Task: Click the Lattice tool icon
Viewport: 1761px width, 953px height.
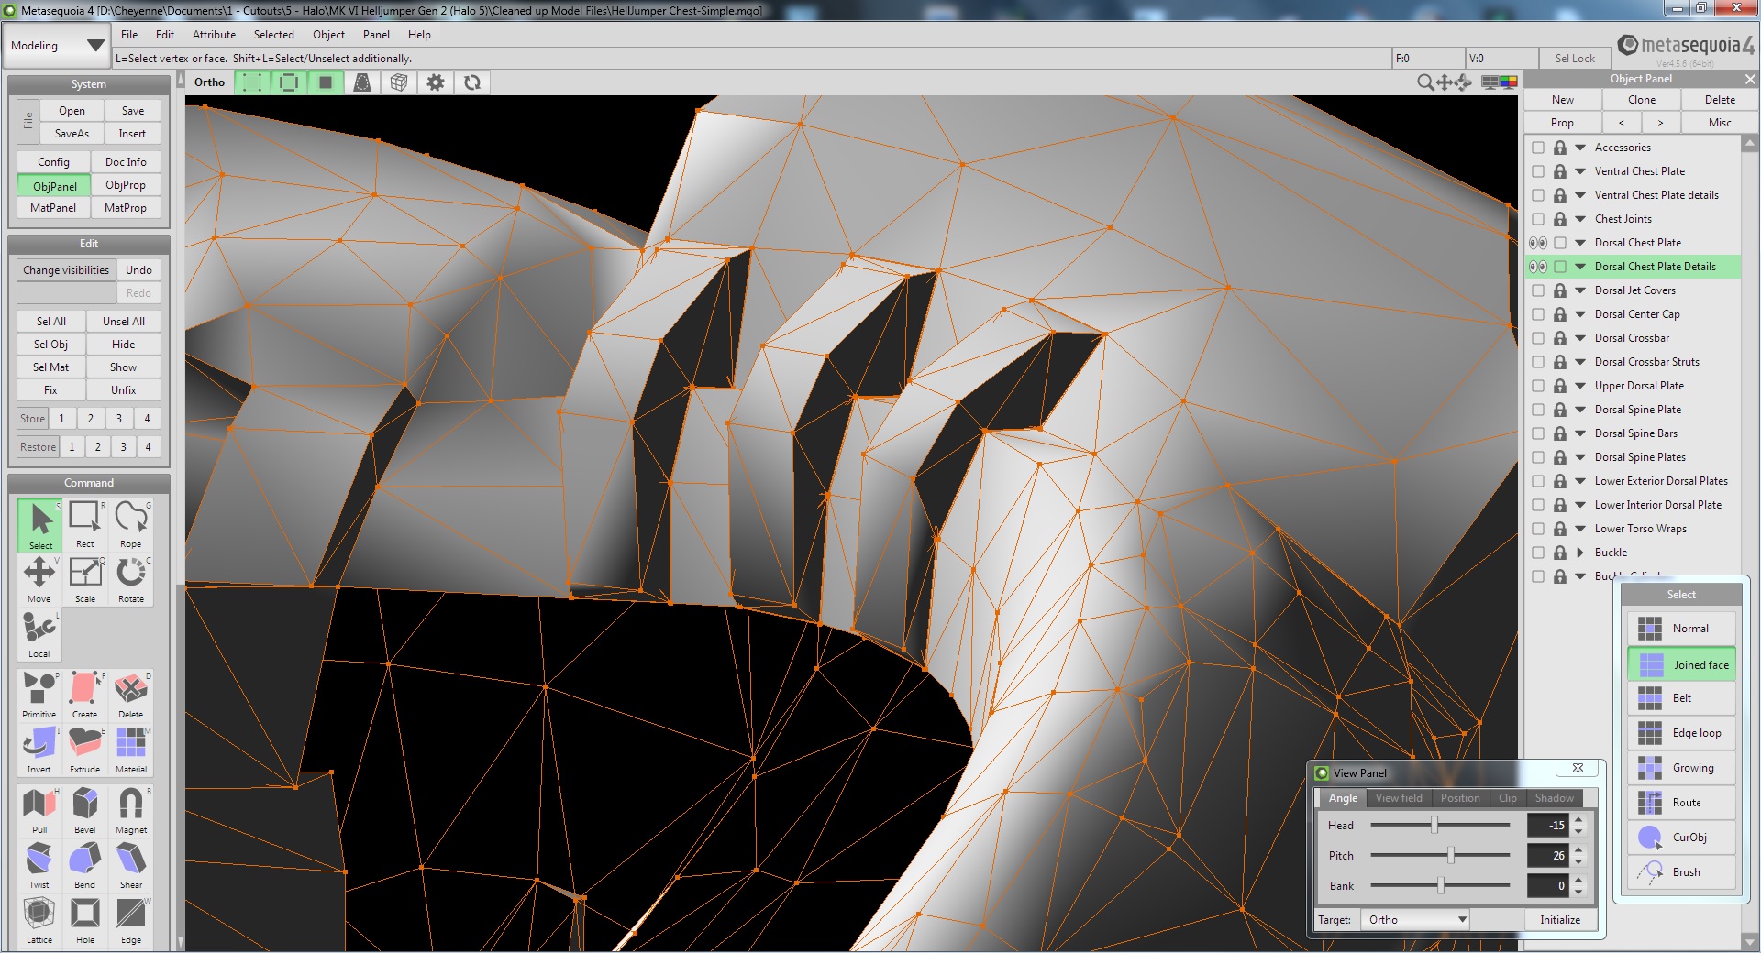Action: click(39, 920)
